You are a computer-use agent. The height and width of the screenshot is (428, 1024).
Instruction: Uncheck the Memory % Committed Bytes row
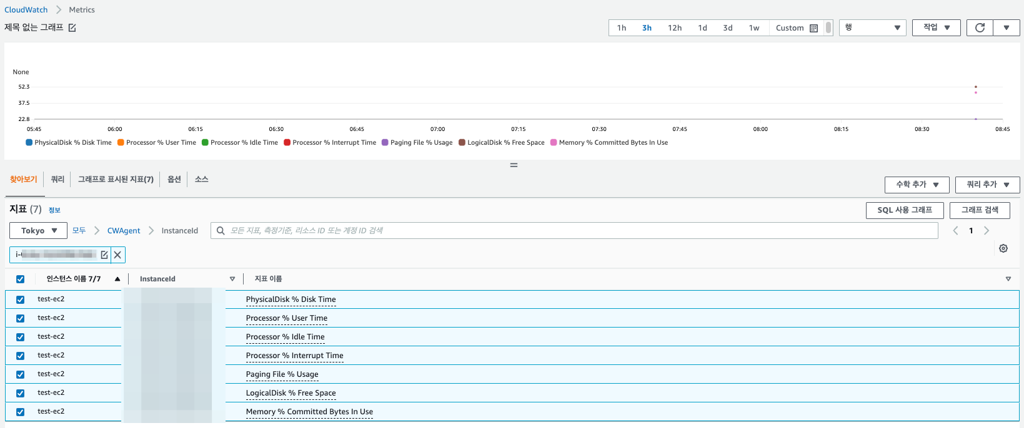pyautogui.click(x=21, y=412)
